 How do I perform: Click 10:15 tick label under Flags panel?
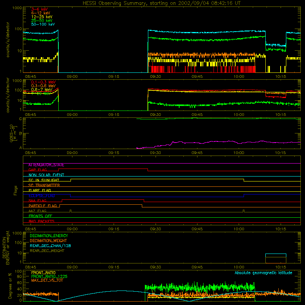[281, 229]
